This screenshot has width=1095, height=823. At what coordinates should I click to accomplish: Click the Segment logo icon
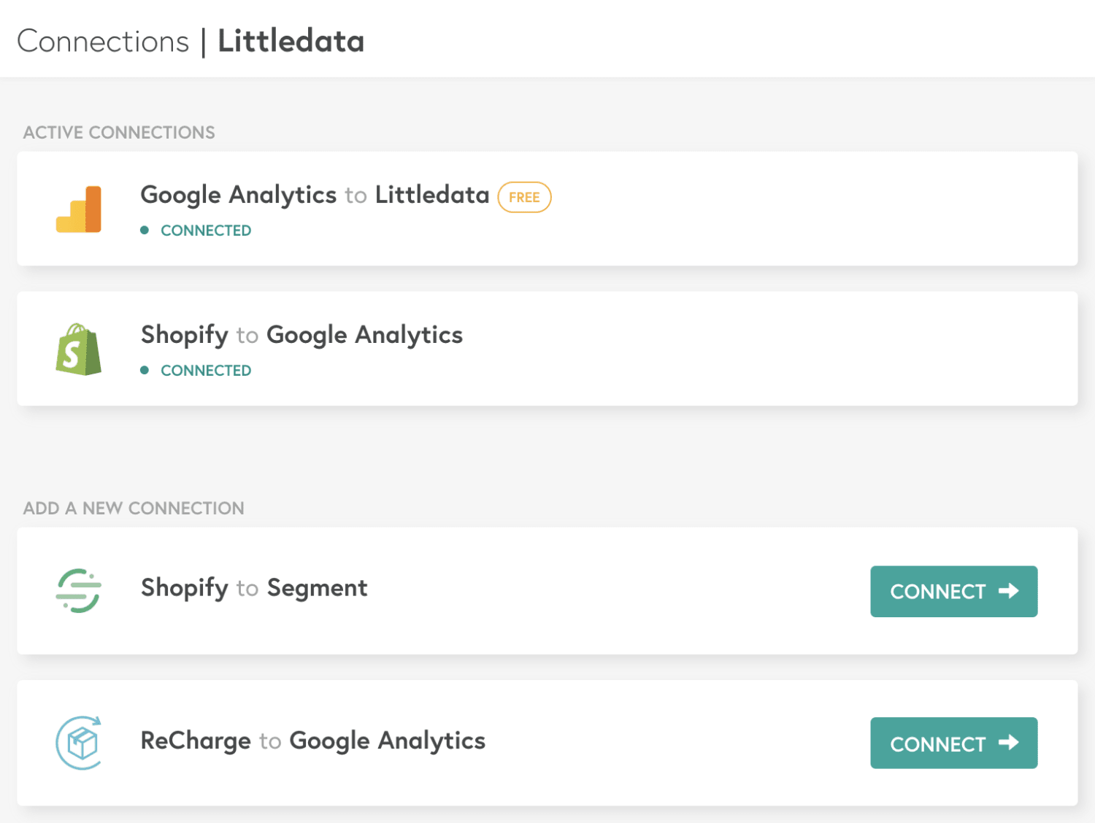pos(79,590)
